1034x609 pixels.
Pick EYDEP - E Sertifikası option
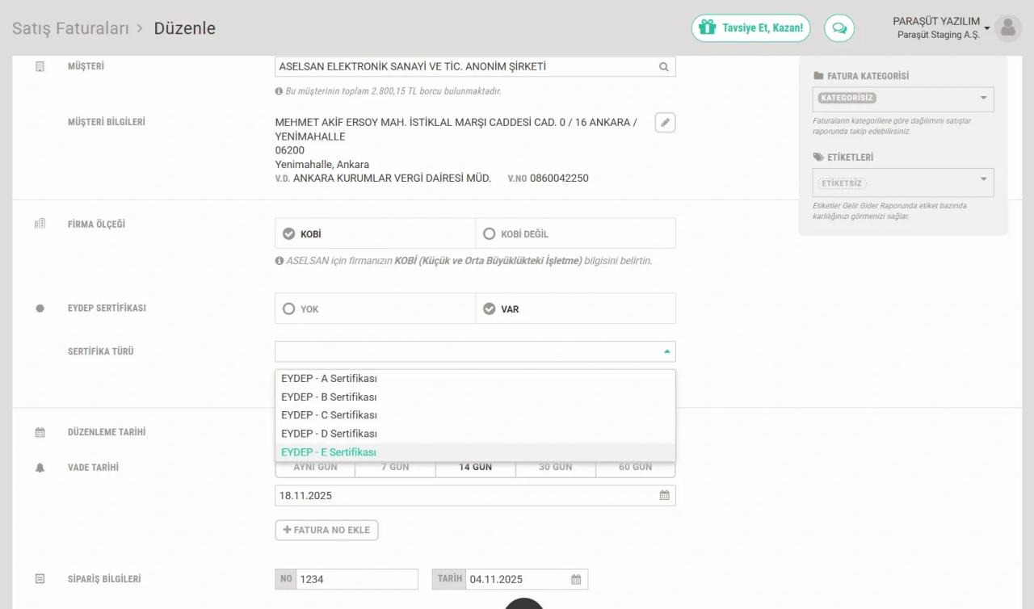tap(329, 452)
